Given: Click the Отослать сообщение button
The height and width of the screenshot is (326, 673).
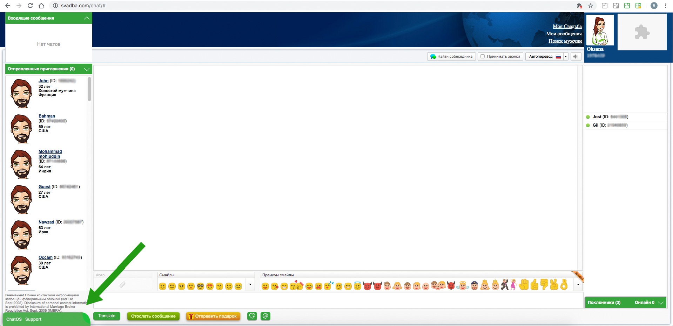Looking at the screenshot, I should (153, 316).
